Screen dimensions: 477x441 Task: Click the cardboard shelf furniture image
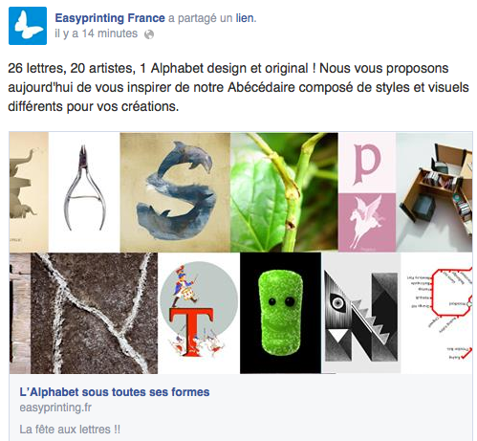[x=434, y=192]
